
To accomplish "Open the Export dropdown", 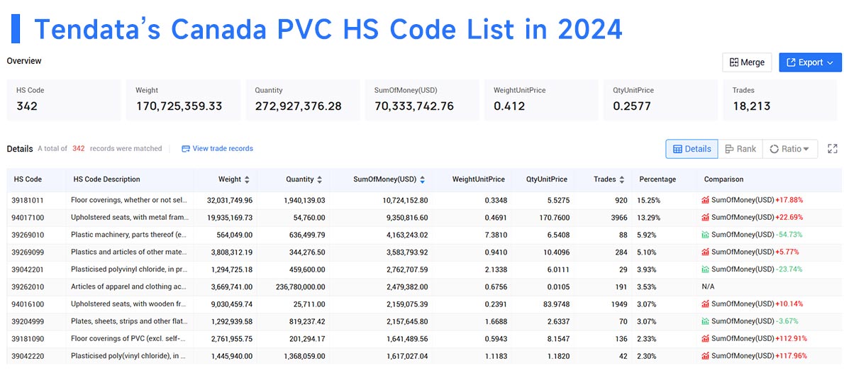I will (810, 62).
